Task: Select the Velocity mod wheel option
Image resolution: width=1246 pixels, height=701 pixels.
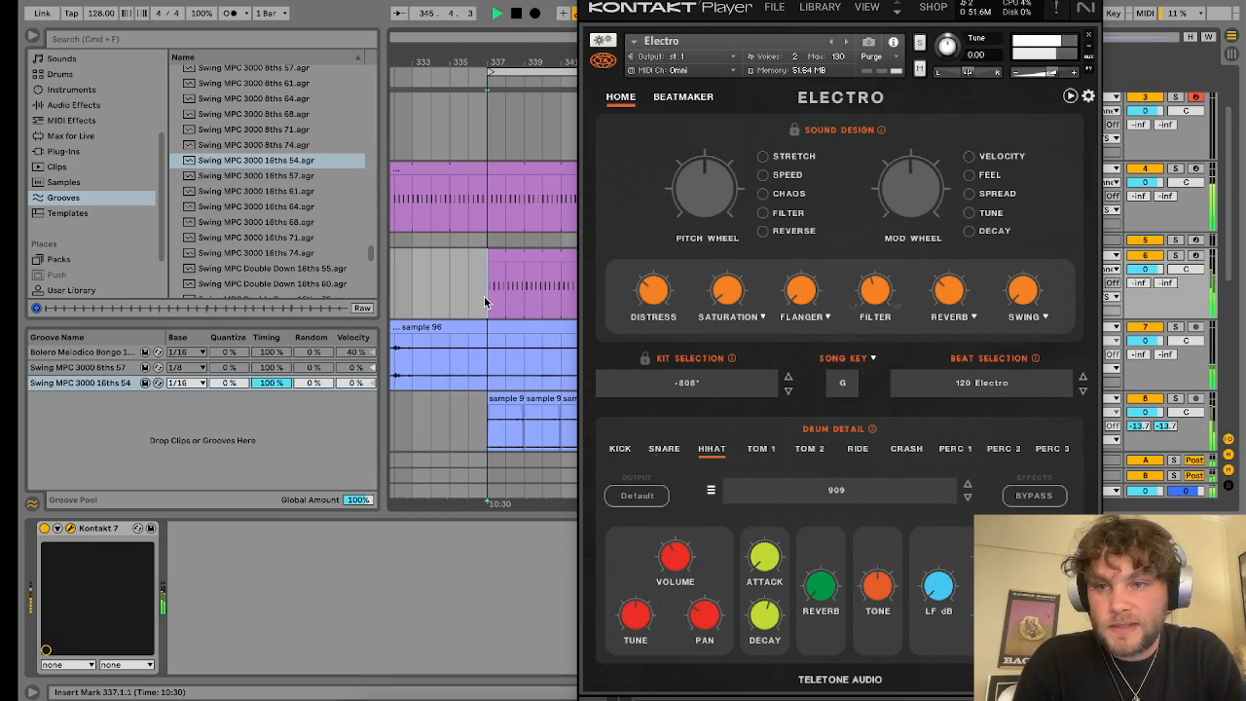Action: 970,157
